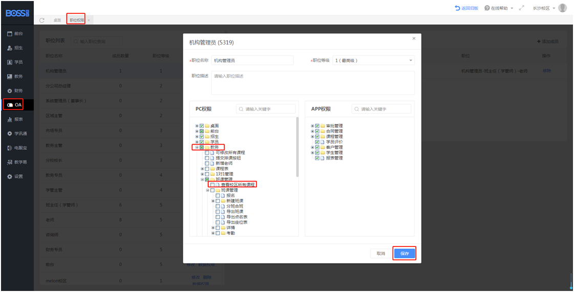The image size is (574, 292).
Task: Click the fullscreen expand arrows icon
Action: tap(522, 8)
